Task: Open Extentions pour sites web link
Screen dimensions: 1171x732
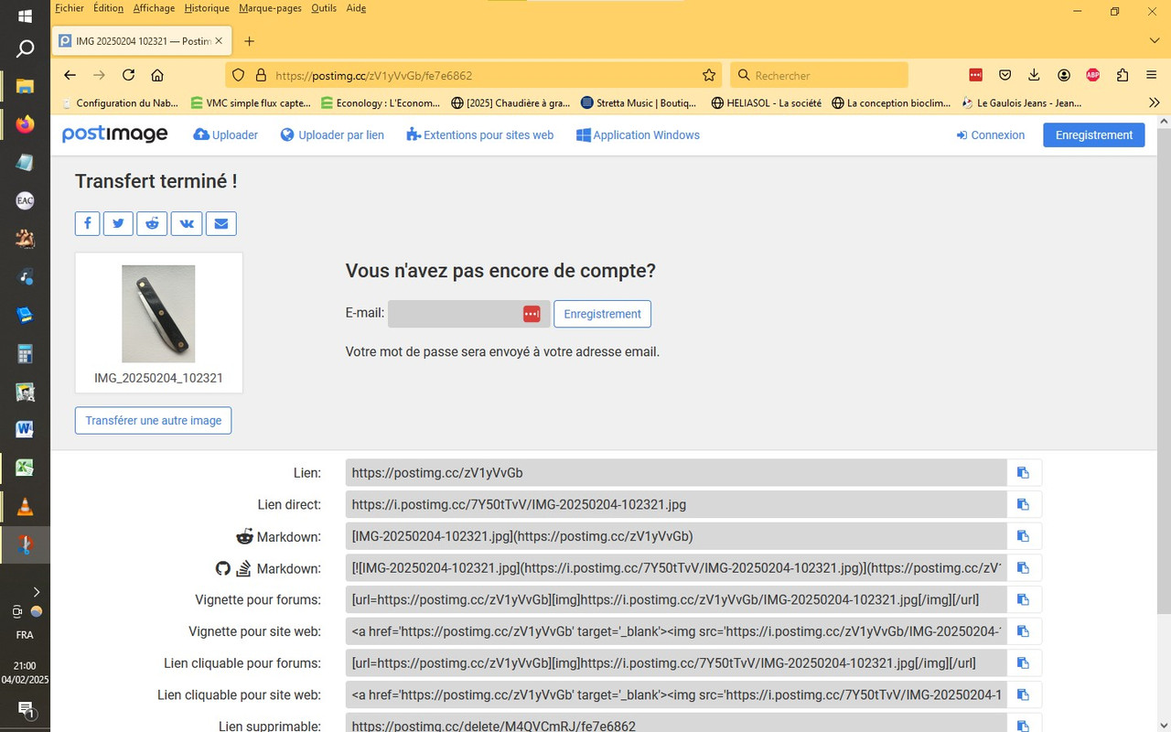Action: pos(480,135)
